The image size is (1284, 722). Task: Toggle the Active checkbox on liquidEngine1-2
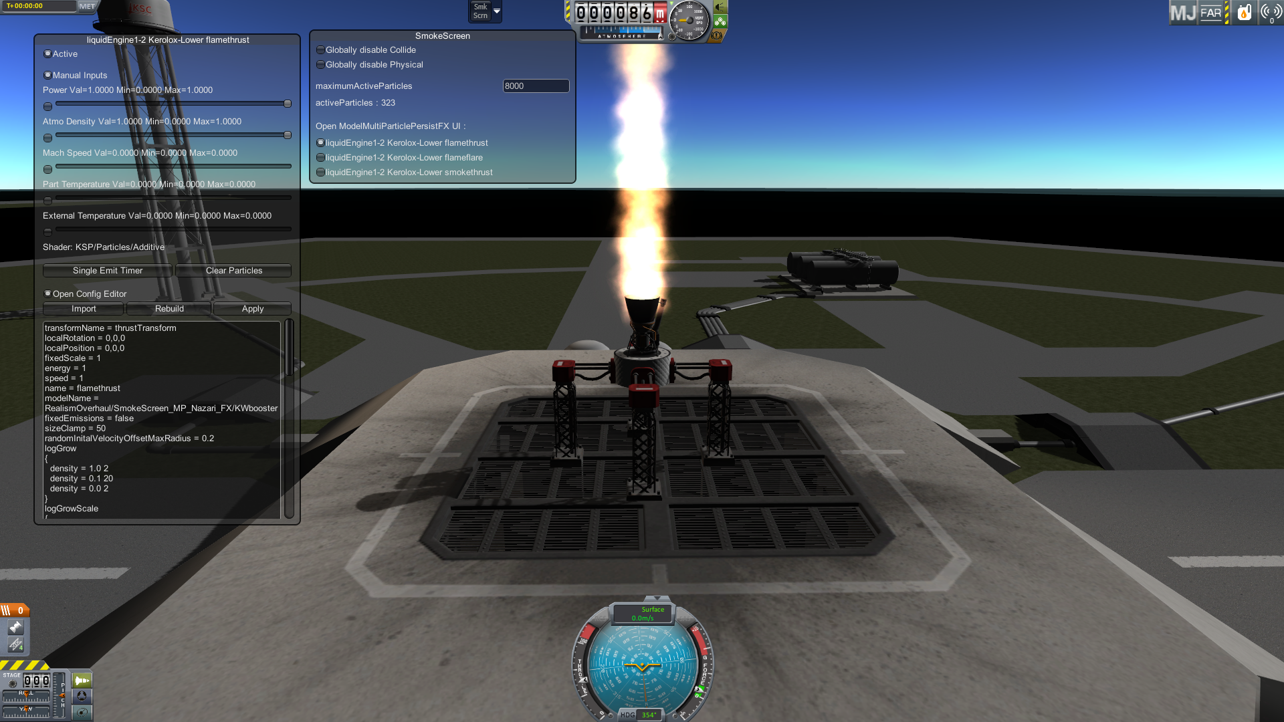point(47,53)
